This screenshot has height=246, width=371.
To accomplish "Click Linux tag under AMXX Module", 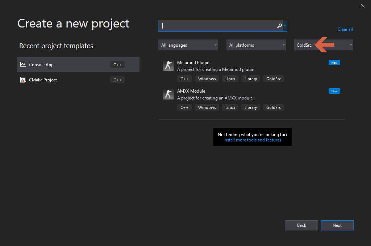I will pyautogui.click(x=230, y=107).
